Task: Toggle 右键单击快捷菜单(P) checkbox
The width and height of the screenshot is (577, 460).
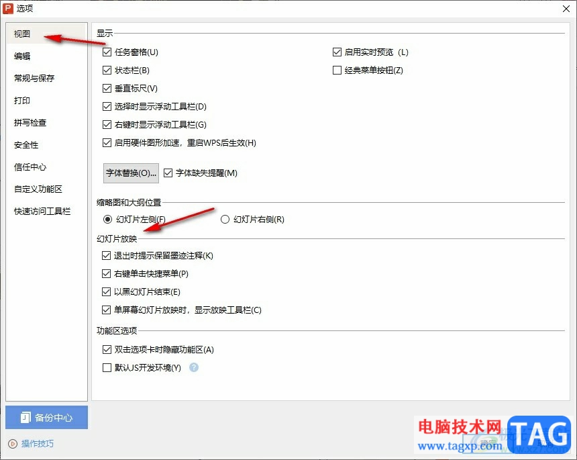Action: pyautogui.click(x=106, y=273)
